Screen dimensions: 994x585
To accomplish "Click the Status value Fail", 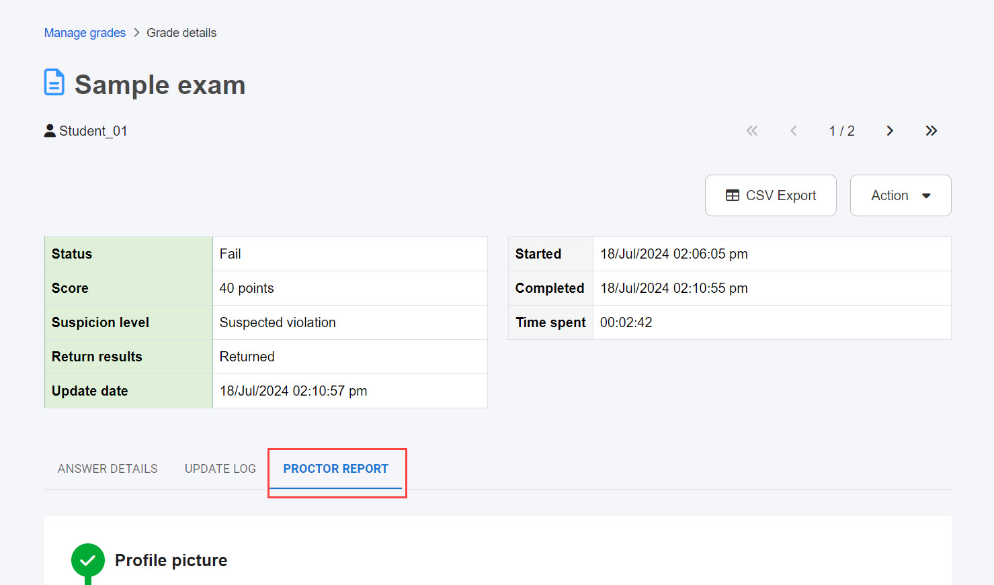I will [x=230, y=254].
